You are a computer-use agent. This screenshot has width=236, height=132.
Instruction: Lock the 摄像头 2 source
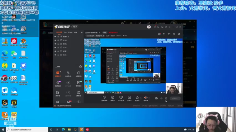(58, 36)
